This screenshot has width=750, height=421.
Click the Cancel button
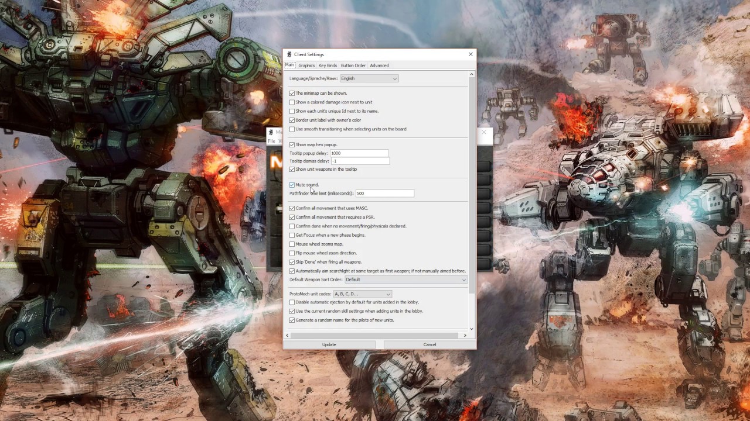pyautogui.click(x=429, y=344)
